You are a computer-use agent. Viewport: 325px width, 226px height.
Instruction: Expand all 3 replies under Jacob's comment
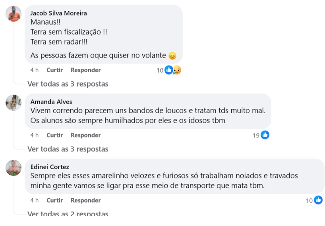[x=68, y=84]
